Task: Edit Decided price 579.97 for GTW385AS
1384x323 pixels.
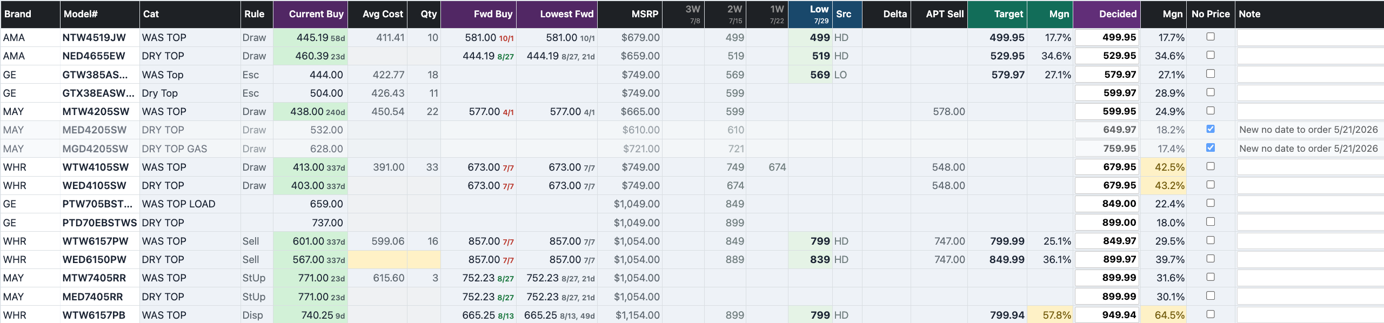Action: (1107, 75)
